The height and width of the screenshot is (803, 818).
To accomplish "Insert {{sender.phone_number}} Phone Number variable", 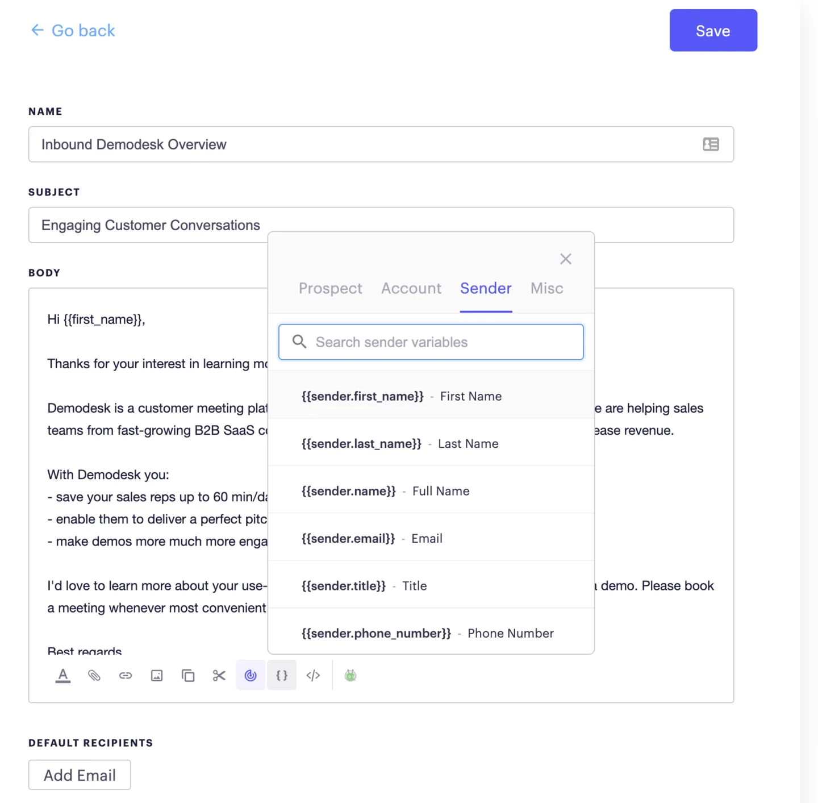I will coord(431,632).
